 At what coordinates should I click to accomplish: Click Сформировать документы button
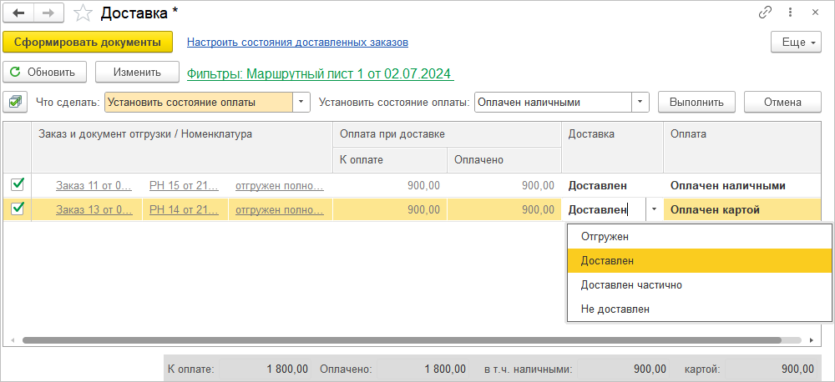[88, 43]
